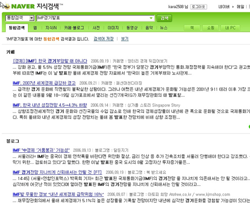Open result '[경제] [IMF] 한국 경기부양할 때 아니다'
Screen dimensions: 250x203
(x=50, y=61)
